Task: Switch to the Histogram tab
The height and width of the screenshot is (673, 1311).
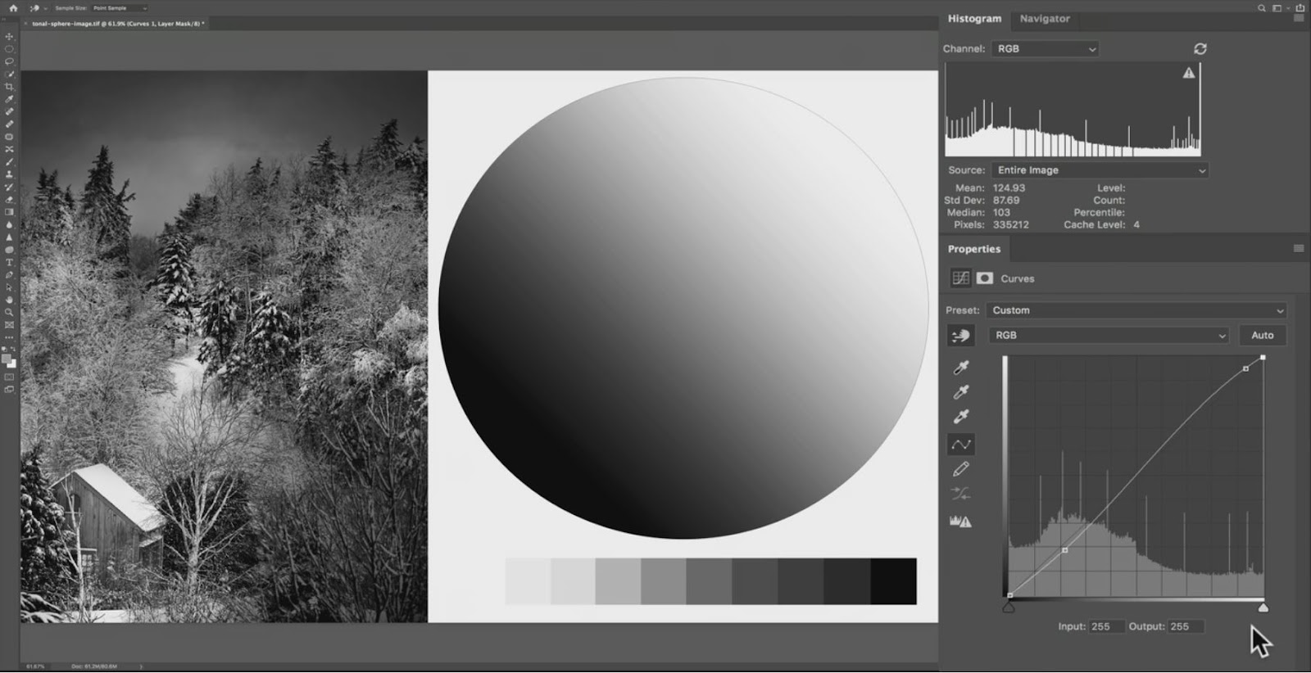Action: (x=974, y=18)
